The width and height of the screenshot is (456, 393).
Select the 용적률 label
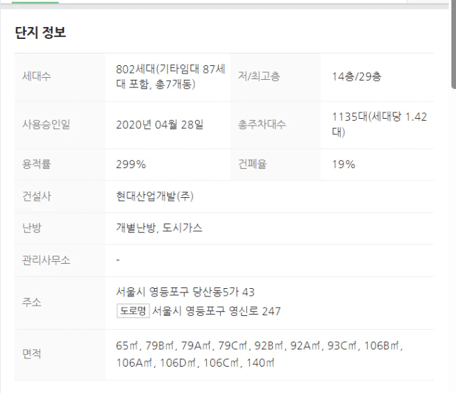[36, 165]
